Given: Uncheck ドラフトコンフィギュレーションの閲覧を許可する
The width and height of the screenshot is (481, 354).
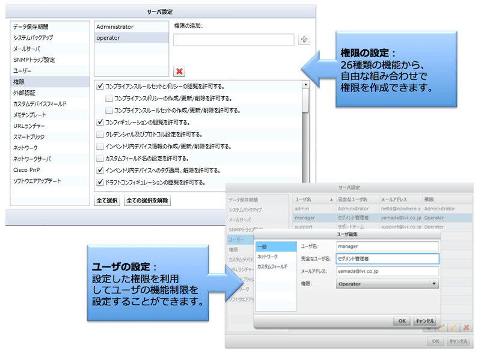Looking at the screenshot, I should 100,183.
